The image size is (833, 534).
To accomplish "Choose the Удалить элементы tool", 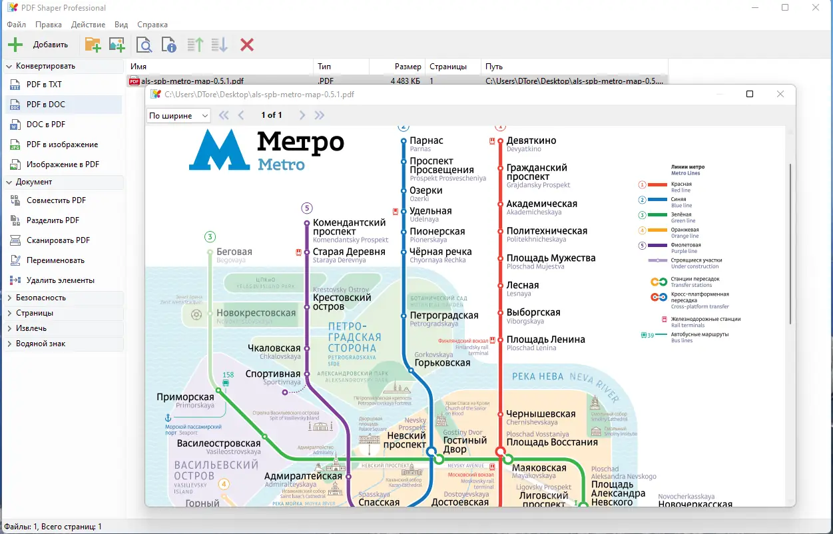I will pyautogui.click(x=63, y=280).
